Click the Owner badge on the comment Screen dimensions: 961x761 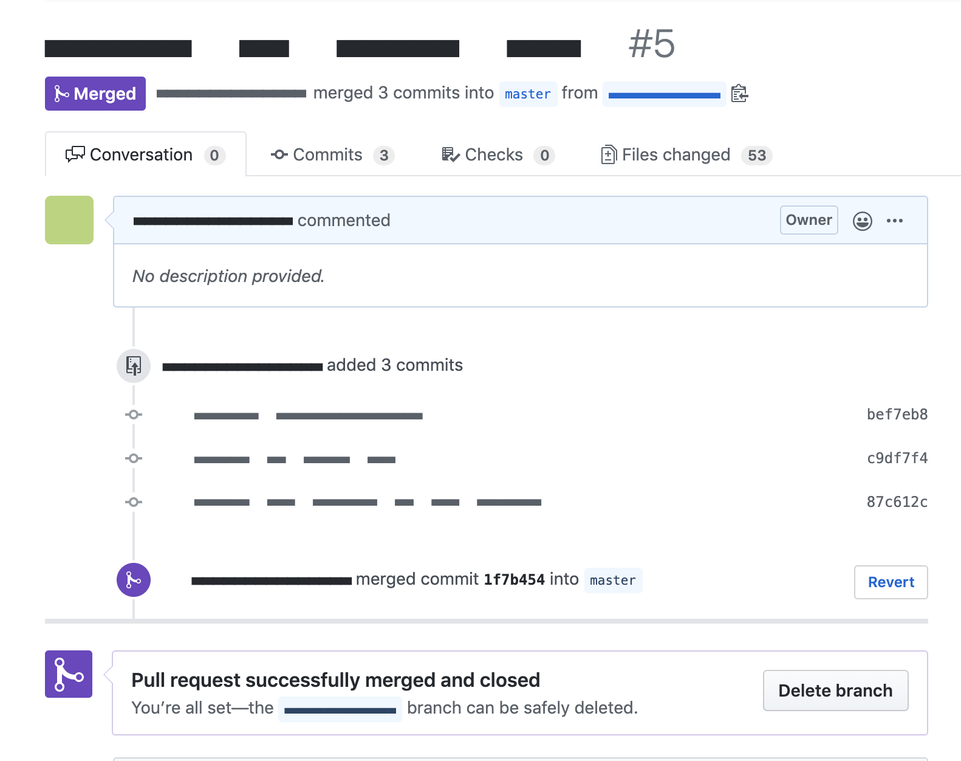pyautogui.click(x=809, y=220)
